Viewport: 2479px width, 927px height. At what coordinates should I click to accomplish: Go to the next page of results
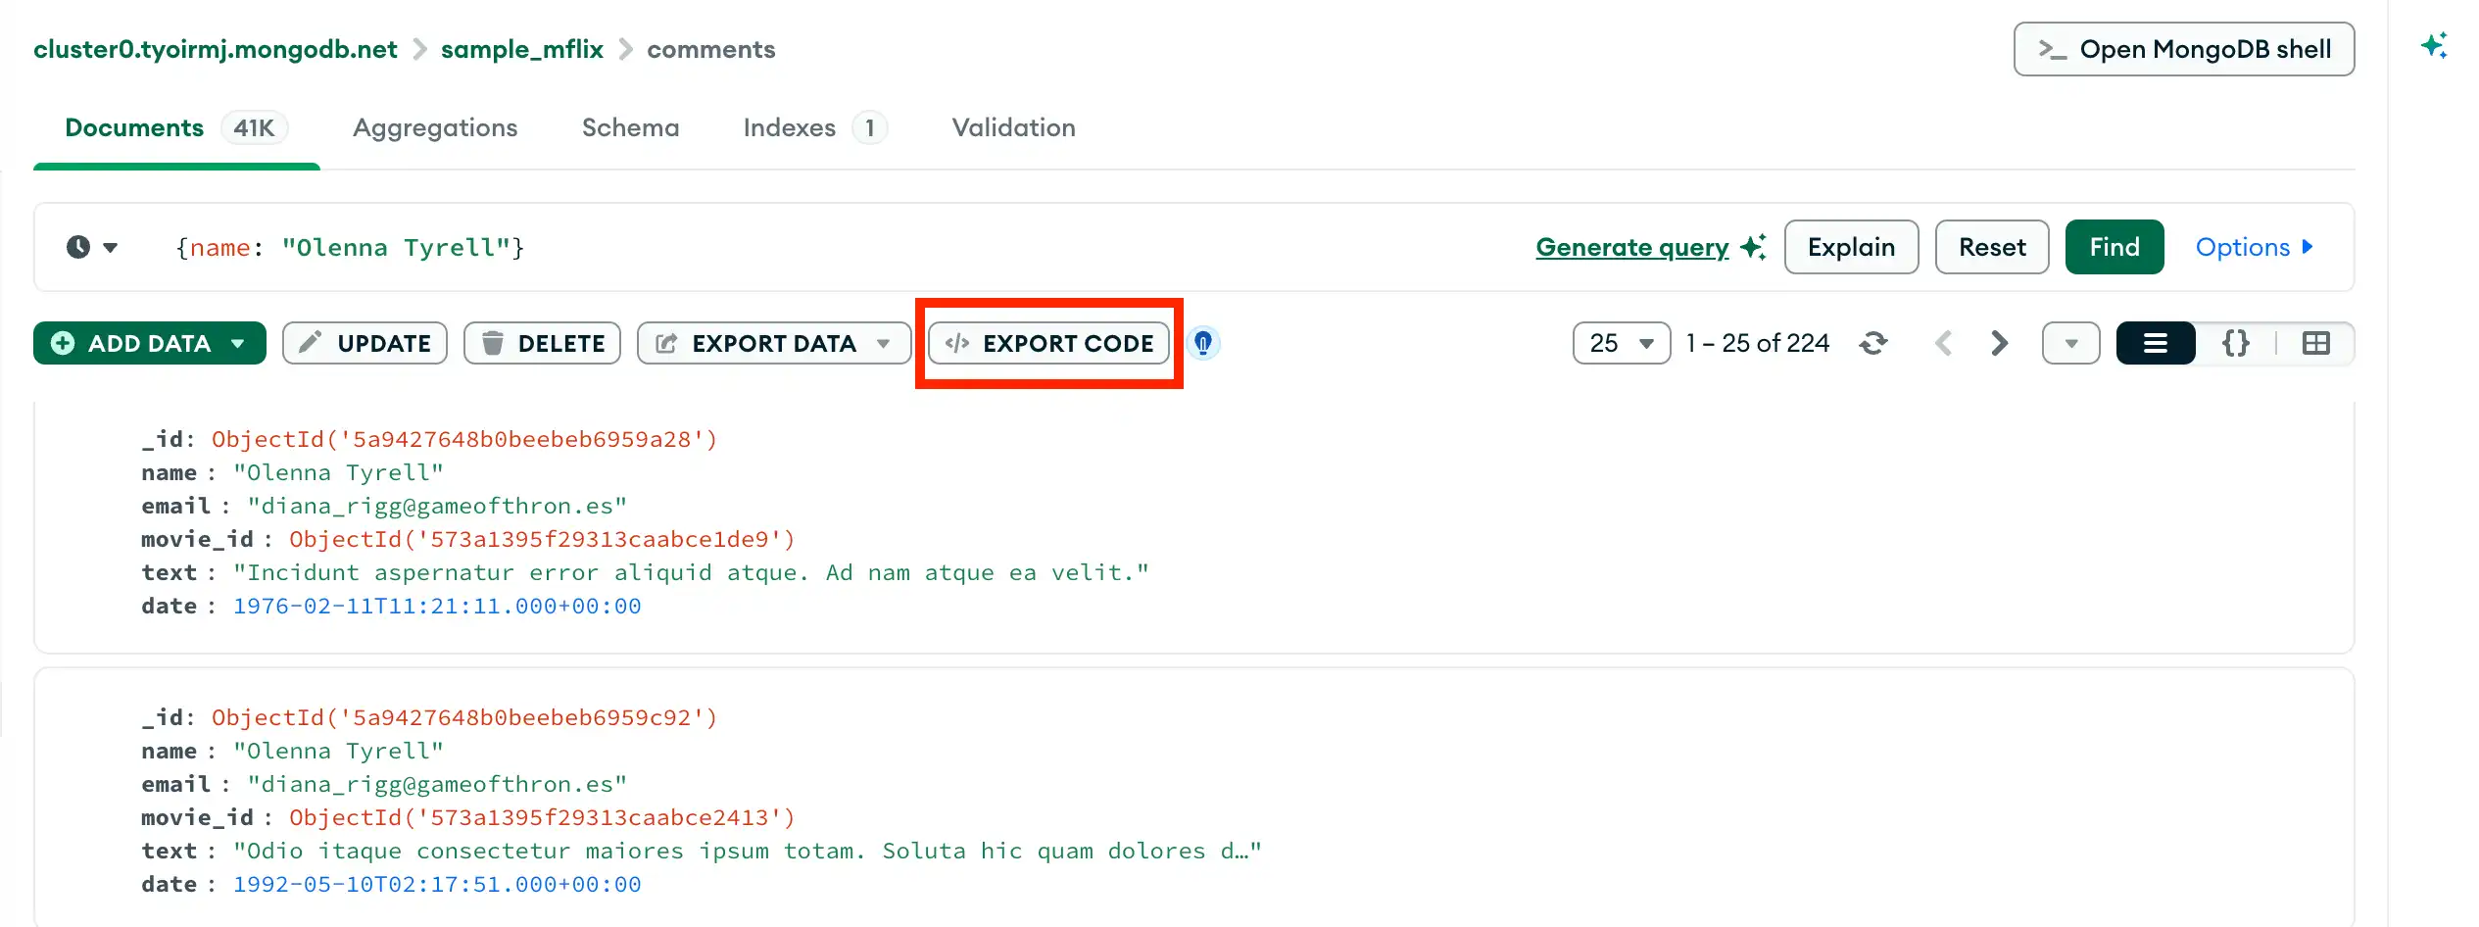pos(1999,343)
